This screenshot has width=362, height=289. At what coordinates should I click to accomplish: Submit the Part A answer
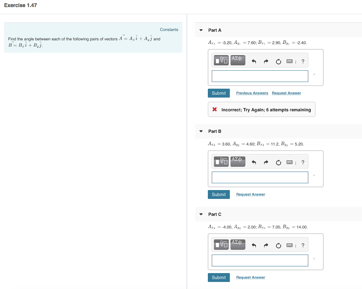tap(218, 93)
